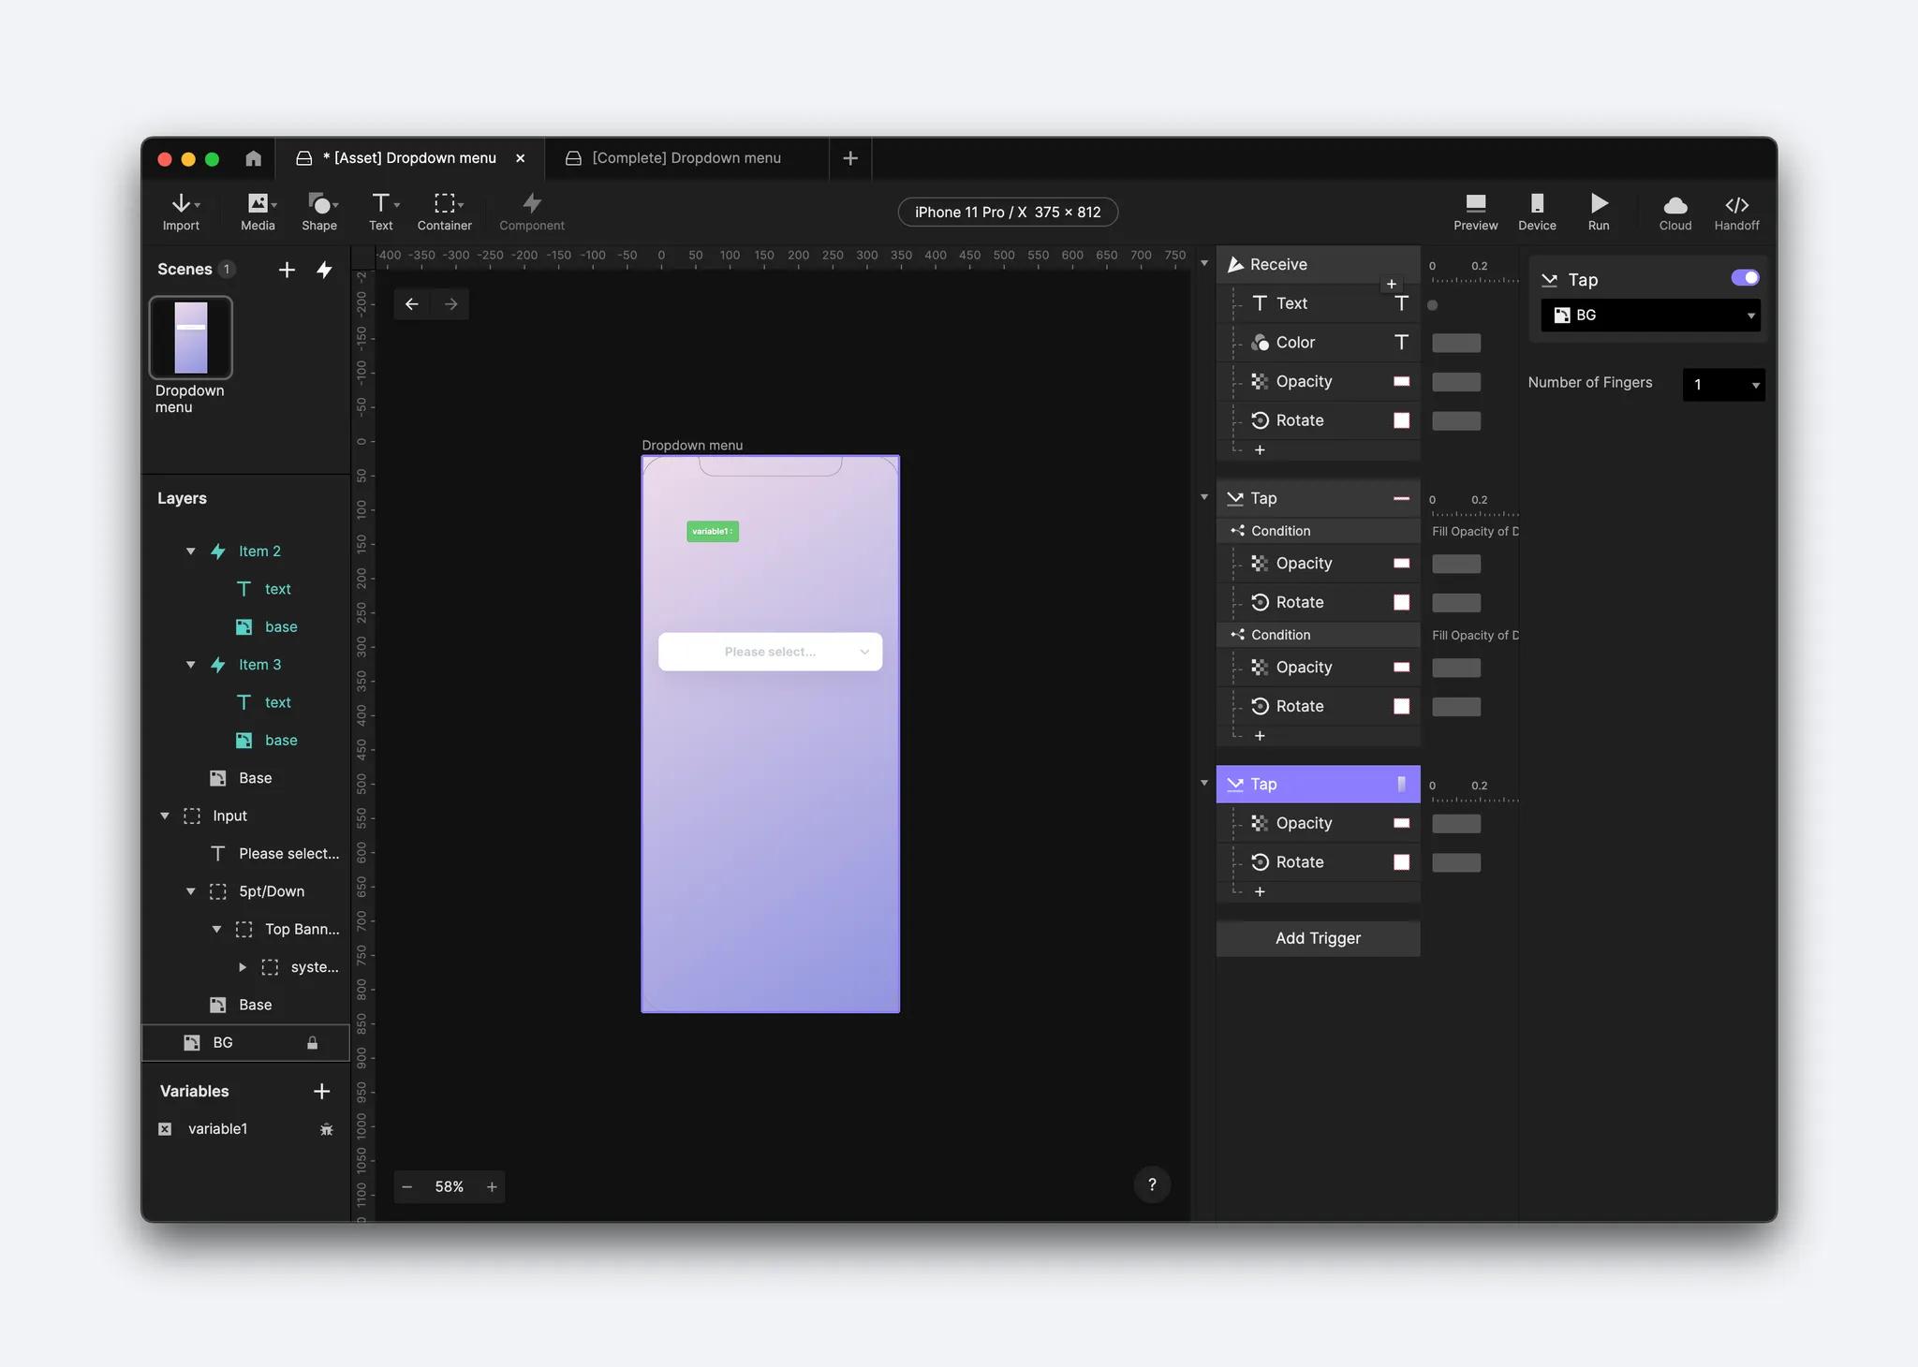The width and height of the screenshot is (1918, 1367).
Task: Expand the 5pt/Down container layer
Action: (191, 892)
